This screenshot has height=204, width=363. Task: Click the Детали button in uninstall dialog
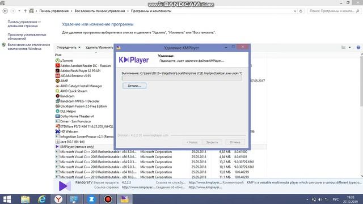click(134, 86)
